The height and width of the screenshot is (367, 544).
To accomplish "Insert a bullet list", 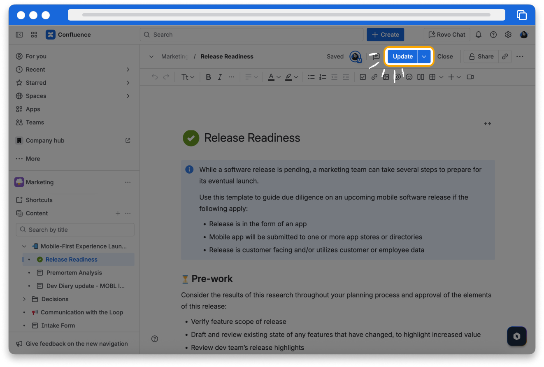I will click(311, 77).
